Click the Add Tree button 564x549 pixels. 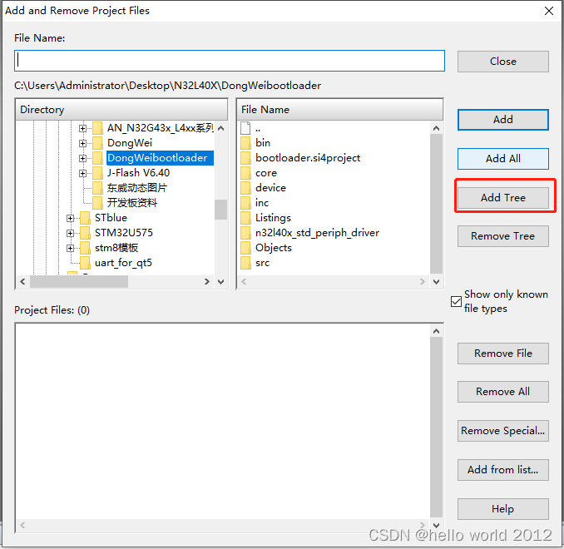coord(502,197)
